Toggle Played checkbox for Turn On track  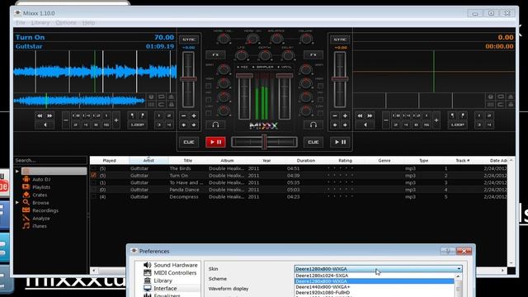coord(93,176)
